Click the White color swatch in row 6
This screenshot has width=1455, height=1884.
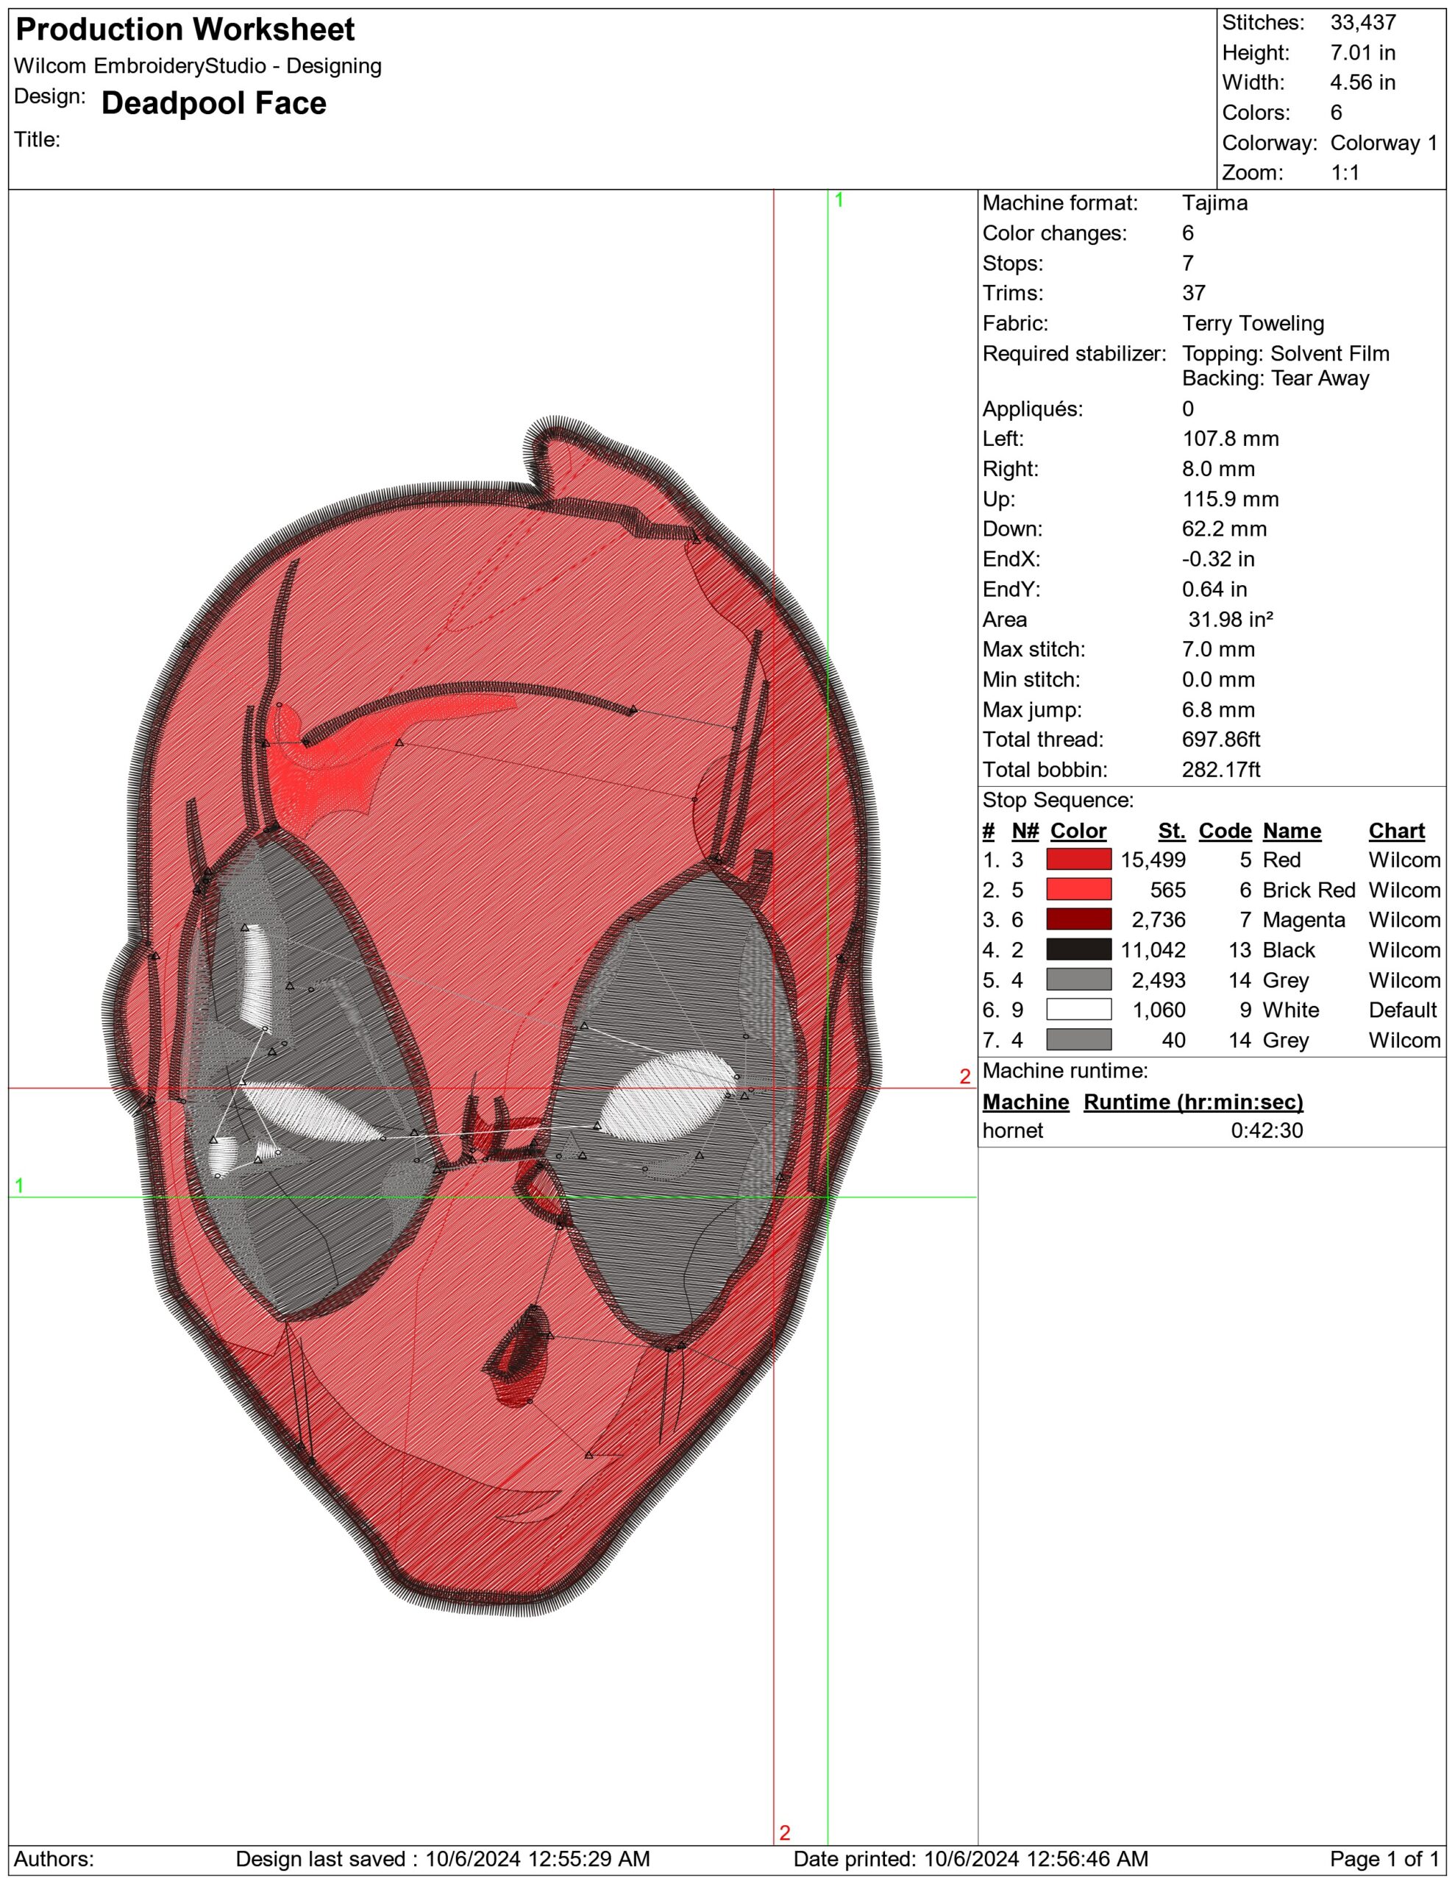click(1078, 1009)
